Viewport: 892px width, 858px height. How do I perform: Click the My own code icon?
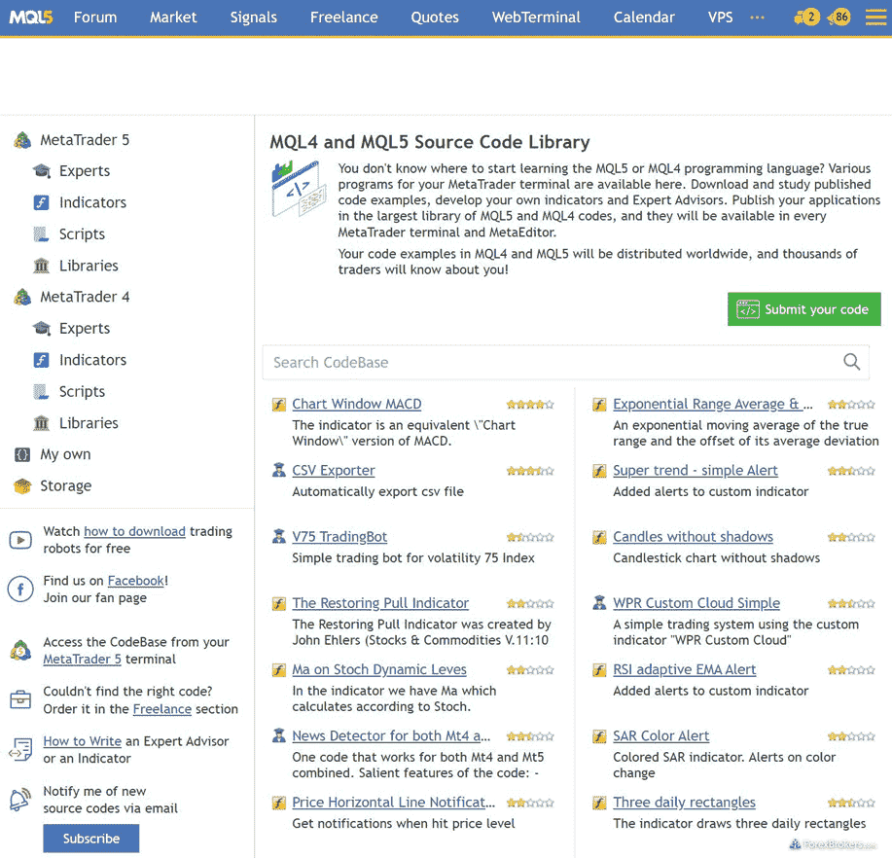coord(22,454)
